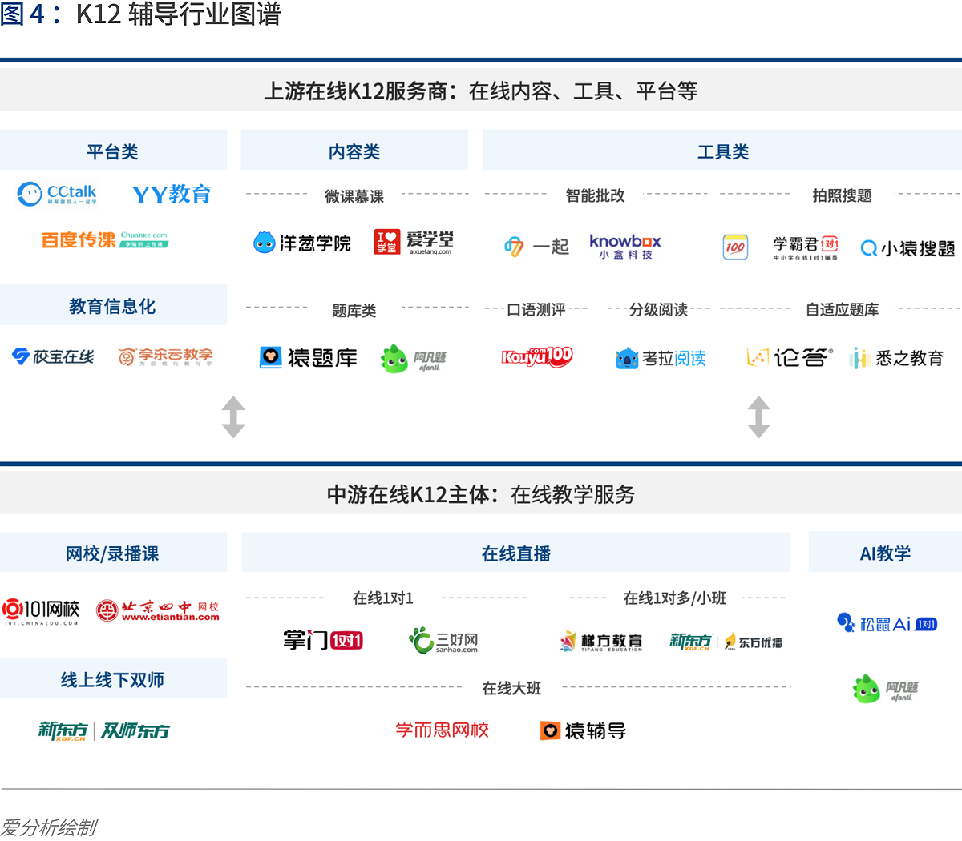Click the YY教育 logo
Image resolution: width=962 pixels, height=841 pixels.
coord(172,195)
